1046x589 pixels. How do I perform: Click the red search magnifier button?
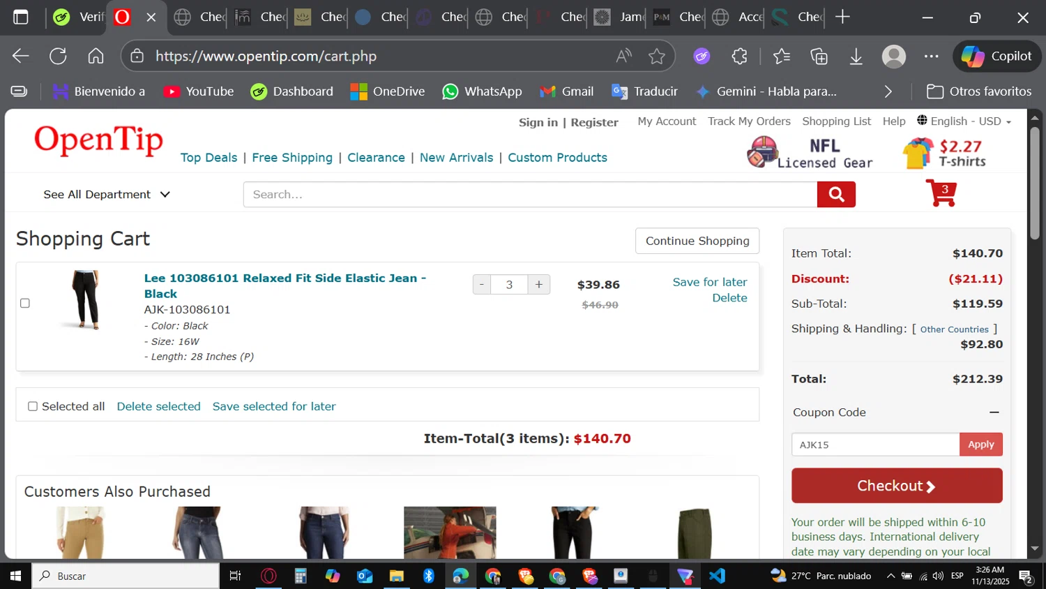pos(836,195)
